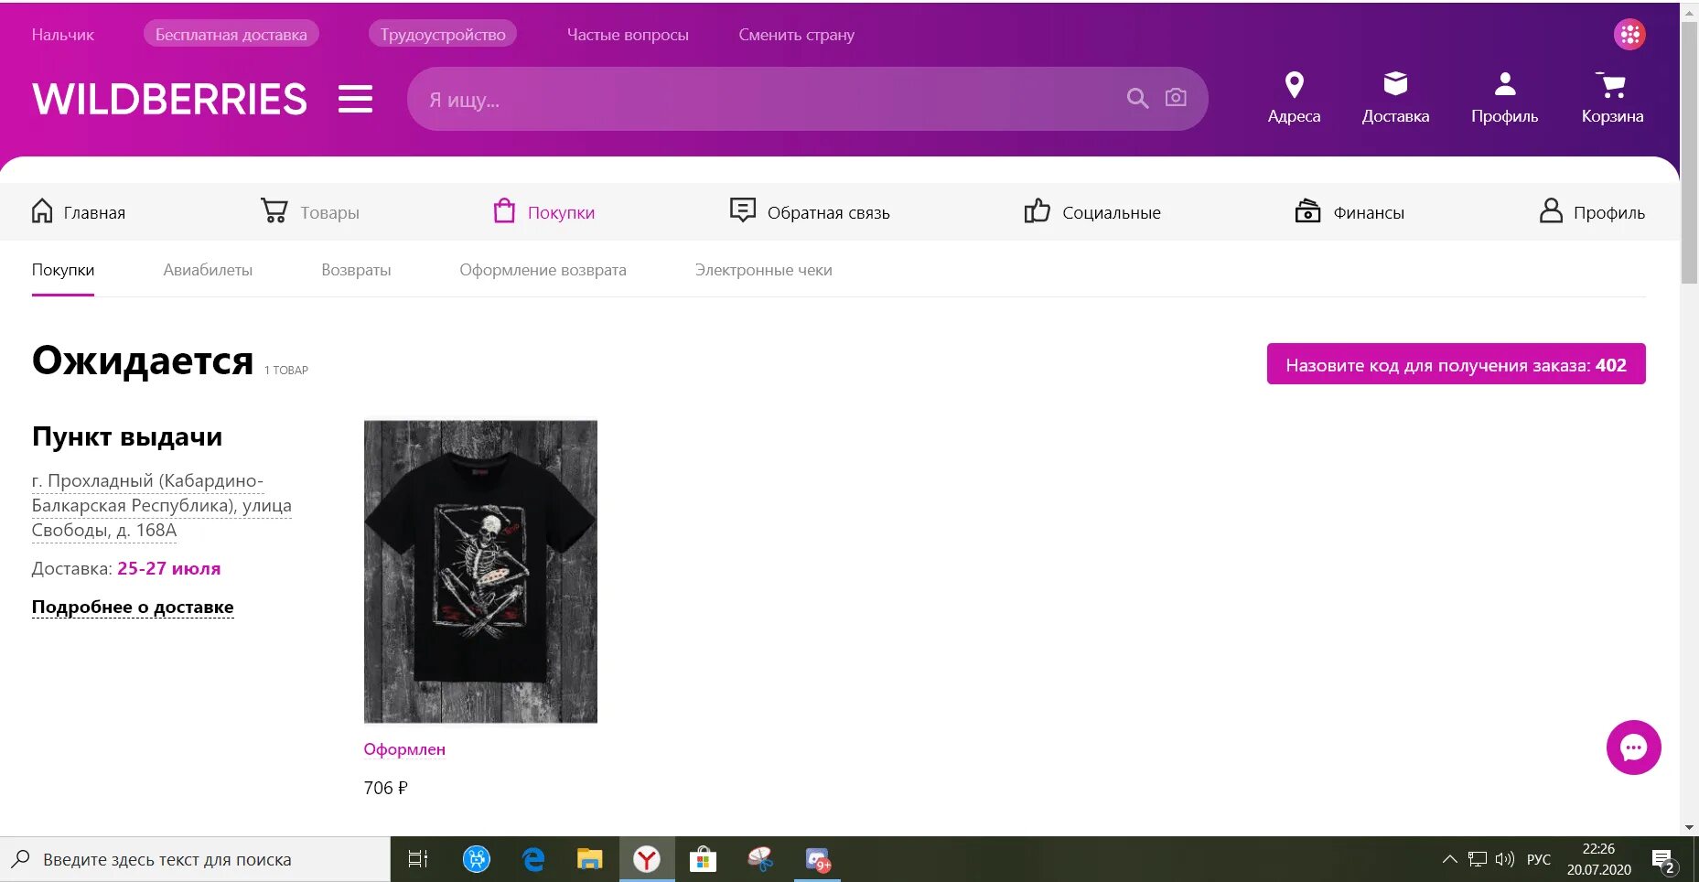The height and width of the screenshot is (882, 1699).
Task: Open the hamburger catalog menu icon
Action: pyautogui.click(x=355, y=99)
